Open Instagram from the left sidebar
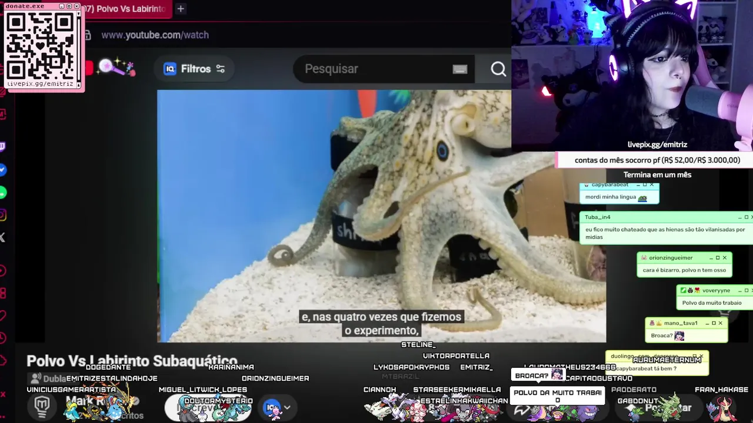Viewport: 753px width, 423px height. coord(3,216)
